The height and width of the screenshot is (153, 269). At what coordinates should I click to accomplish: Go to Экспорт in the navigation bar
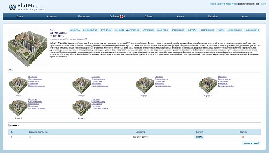[245, 16]
